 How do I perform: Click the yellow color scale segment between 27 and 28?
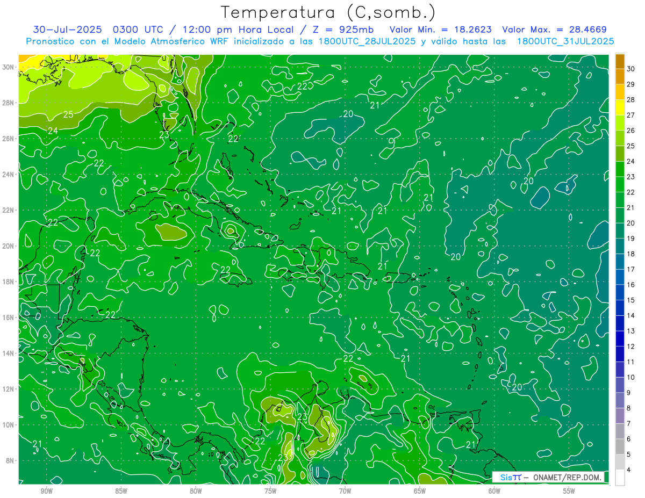click(620, 107)
